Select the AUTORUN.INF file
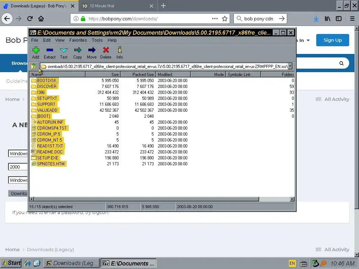The height and width of the screenshot is (269, 359). (x=50, y=122)
